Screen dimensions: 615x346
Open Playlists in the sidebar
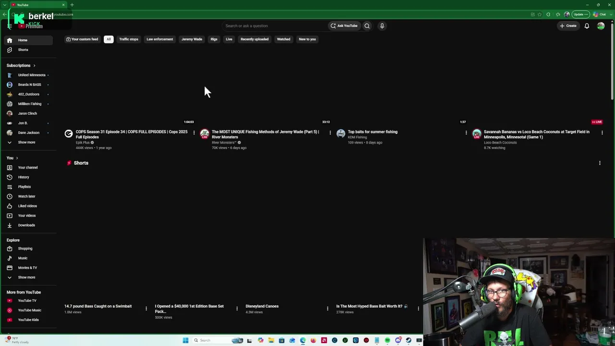tap(29, 187)
